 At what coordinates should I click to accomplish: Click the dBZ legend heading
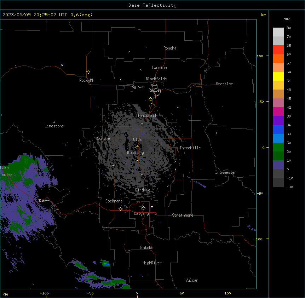pyautogui.click(x=287, y=19)
